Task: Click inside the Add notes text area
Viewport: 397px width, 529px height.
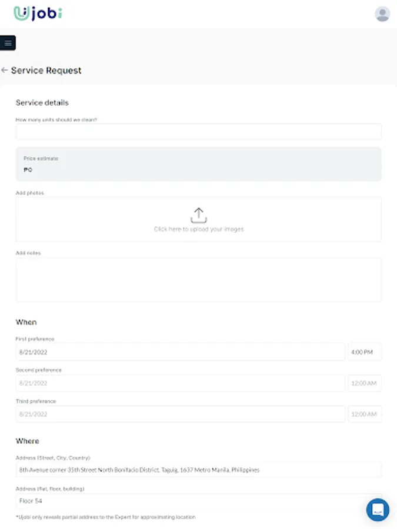Action: pyautogui.click(x=198, y=280)
